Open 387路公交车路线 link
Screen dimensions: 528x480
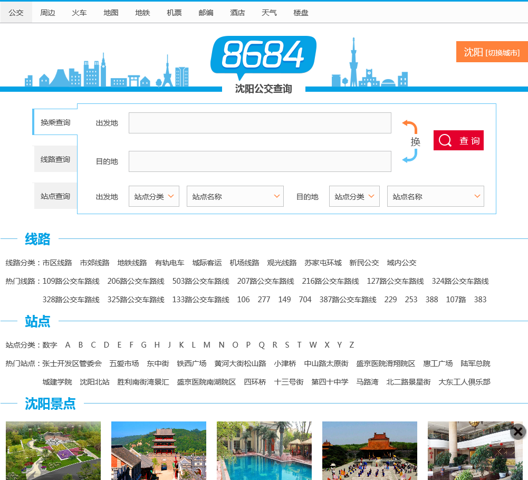coord(348,300)
